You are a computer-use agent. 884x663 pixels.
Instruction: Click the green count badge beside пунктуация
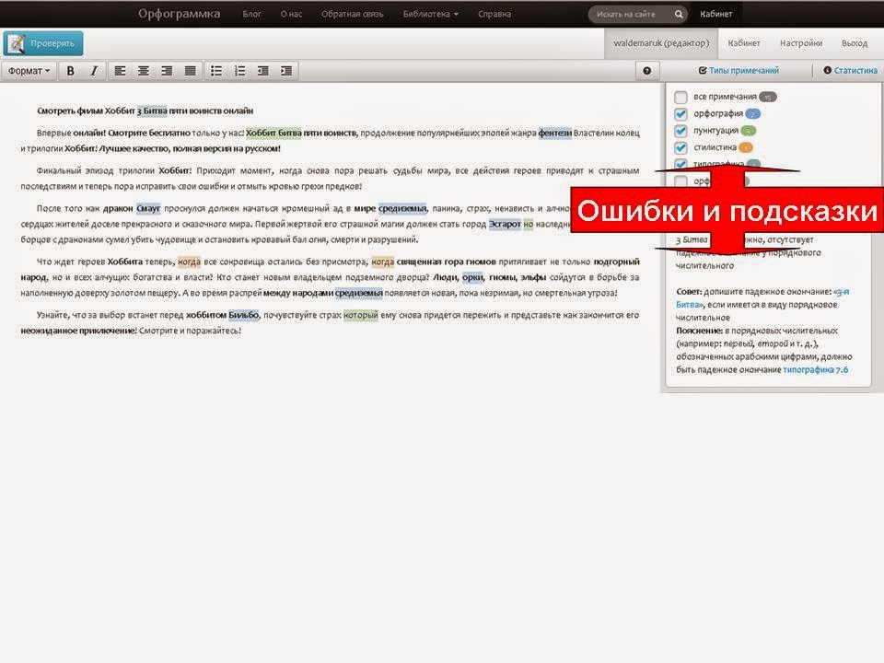pos(748,131)
